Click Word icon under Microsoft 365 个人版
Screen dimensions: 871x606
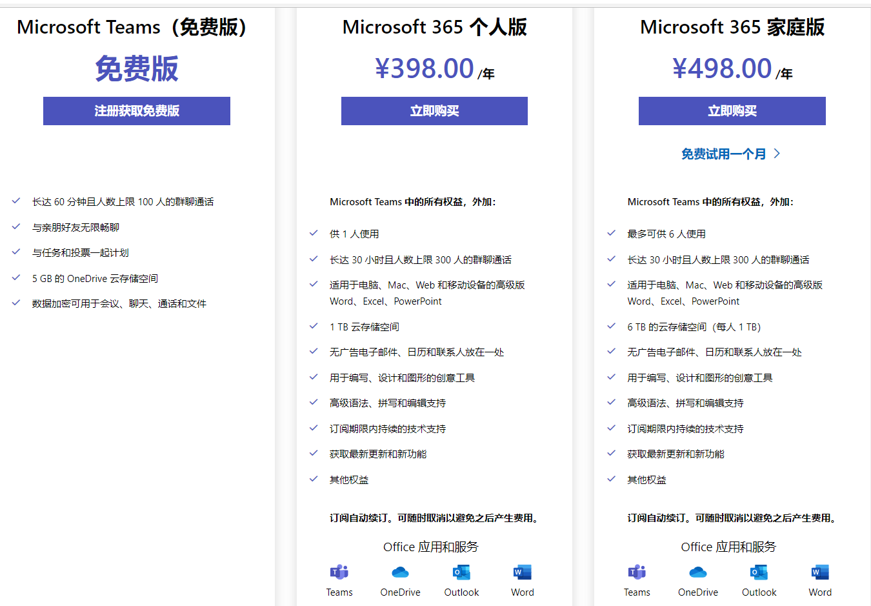pos(522,572)
